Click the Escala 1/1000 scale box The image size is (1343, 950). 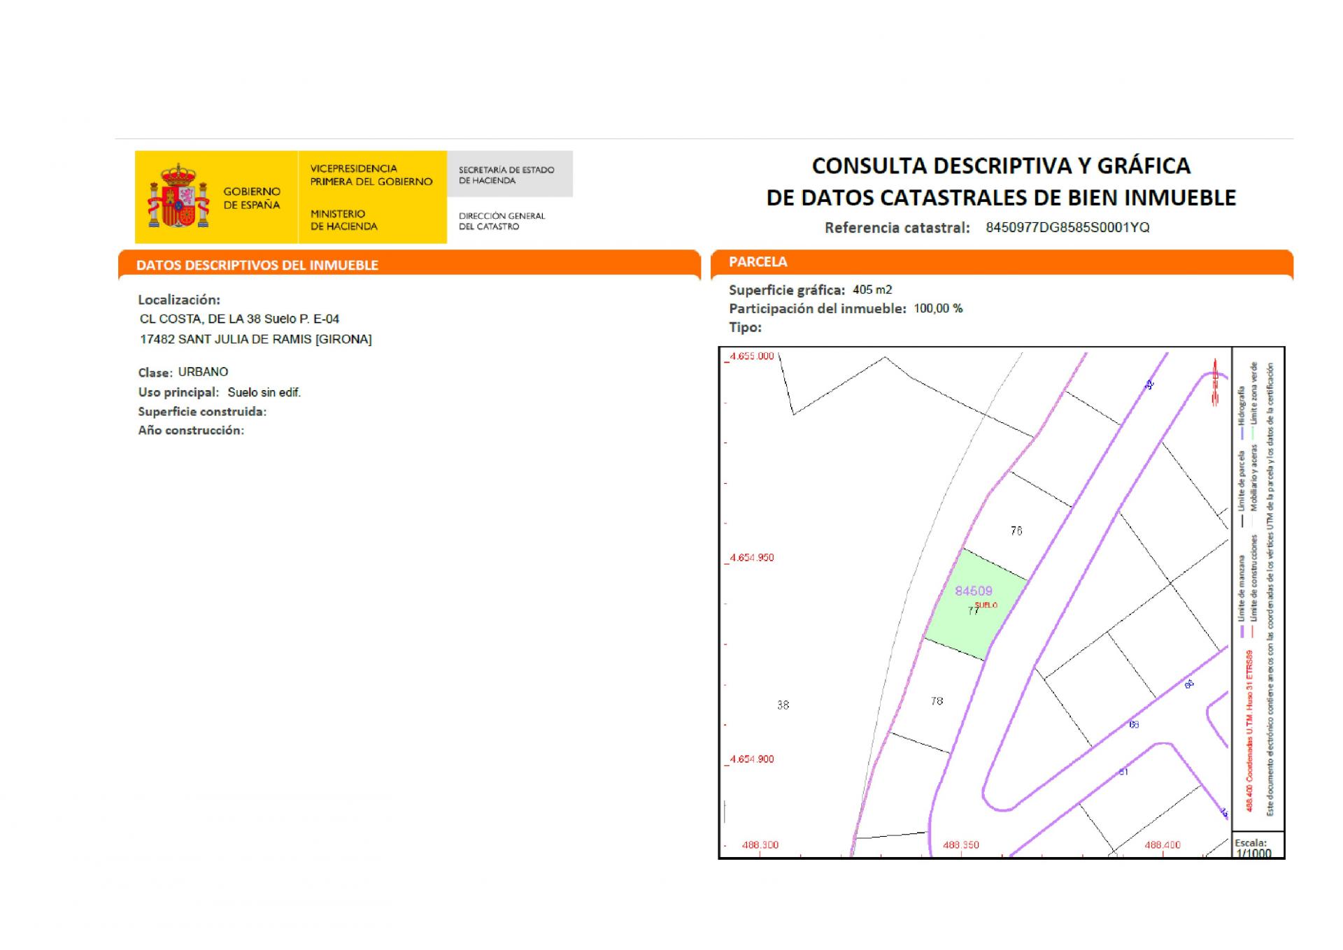[x=1256, y=847]
